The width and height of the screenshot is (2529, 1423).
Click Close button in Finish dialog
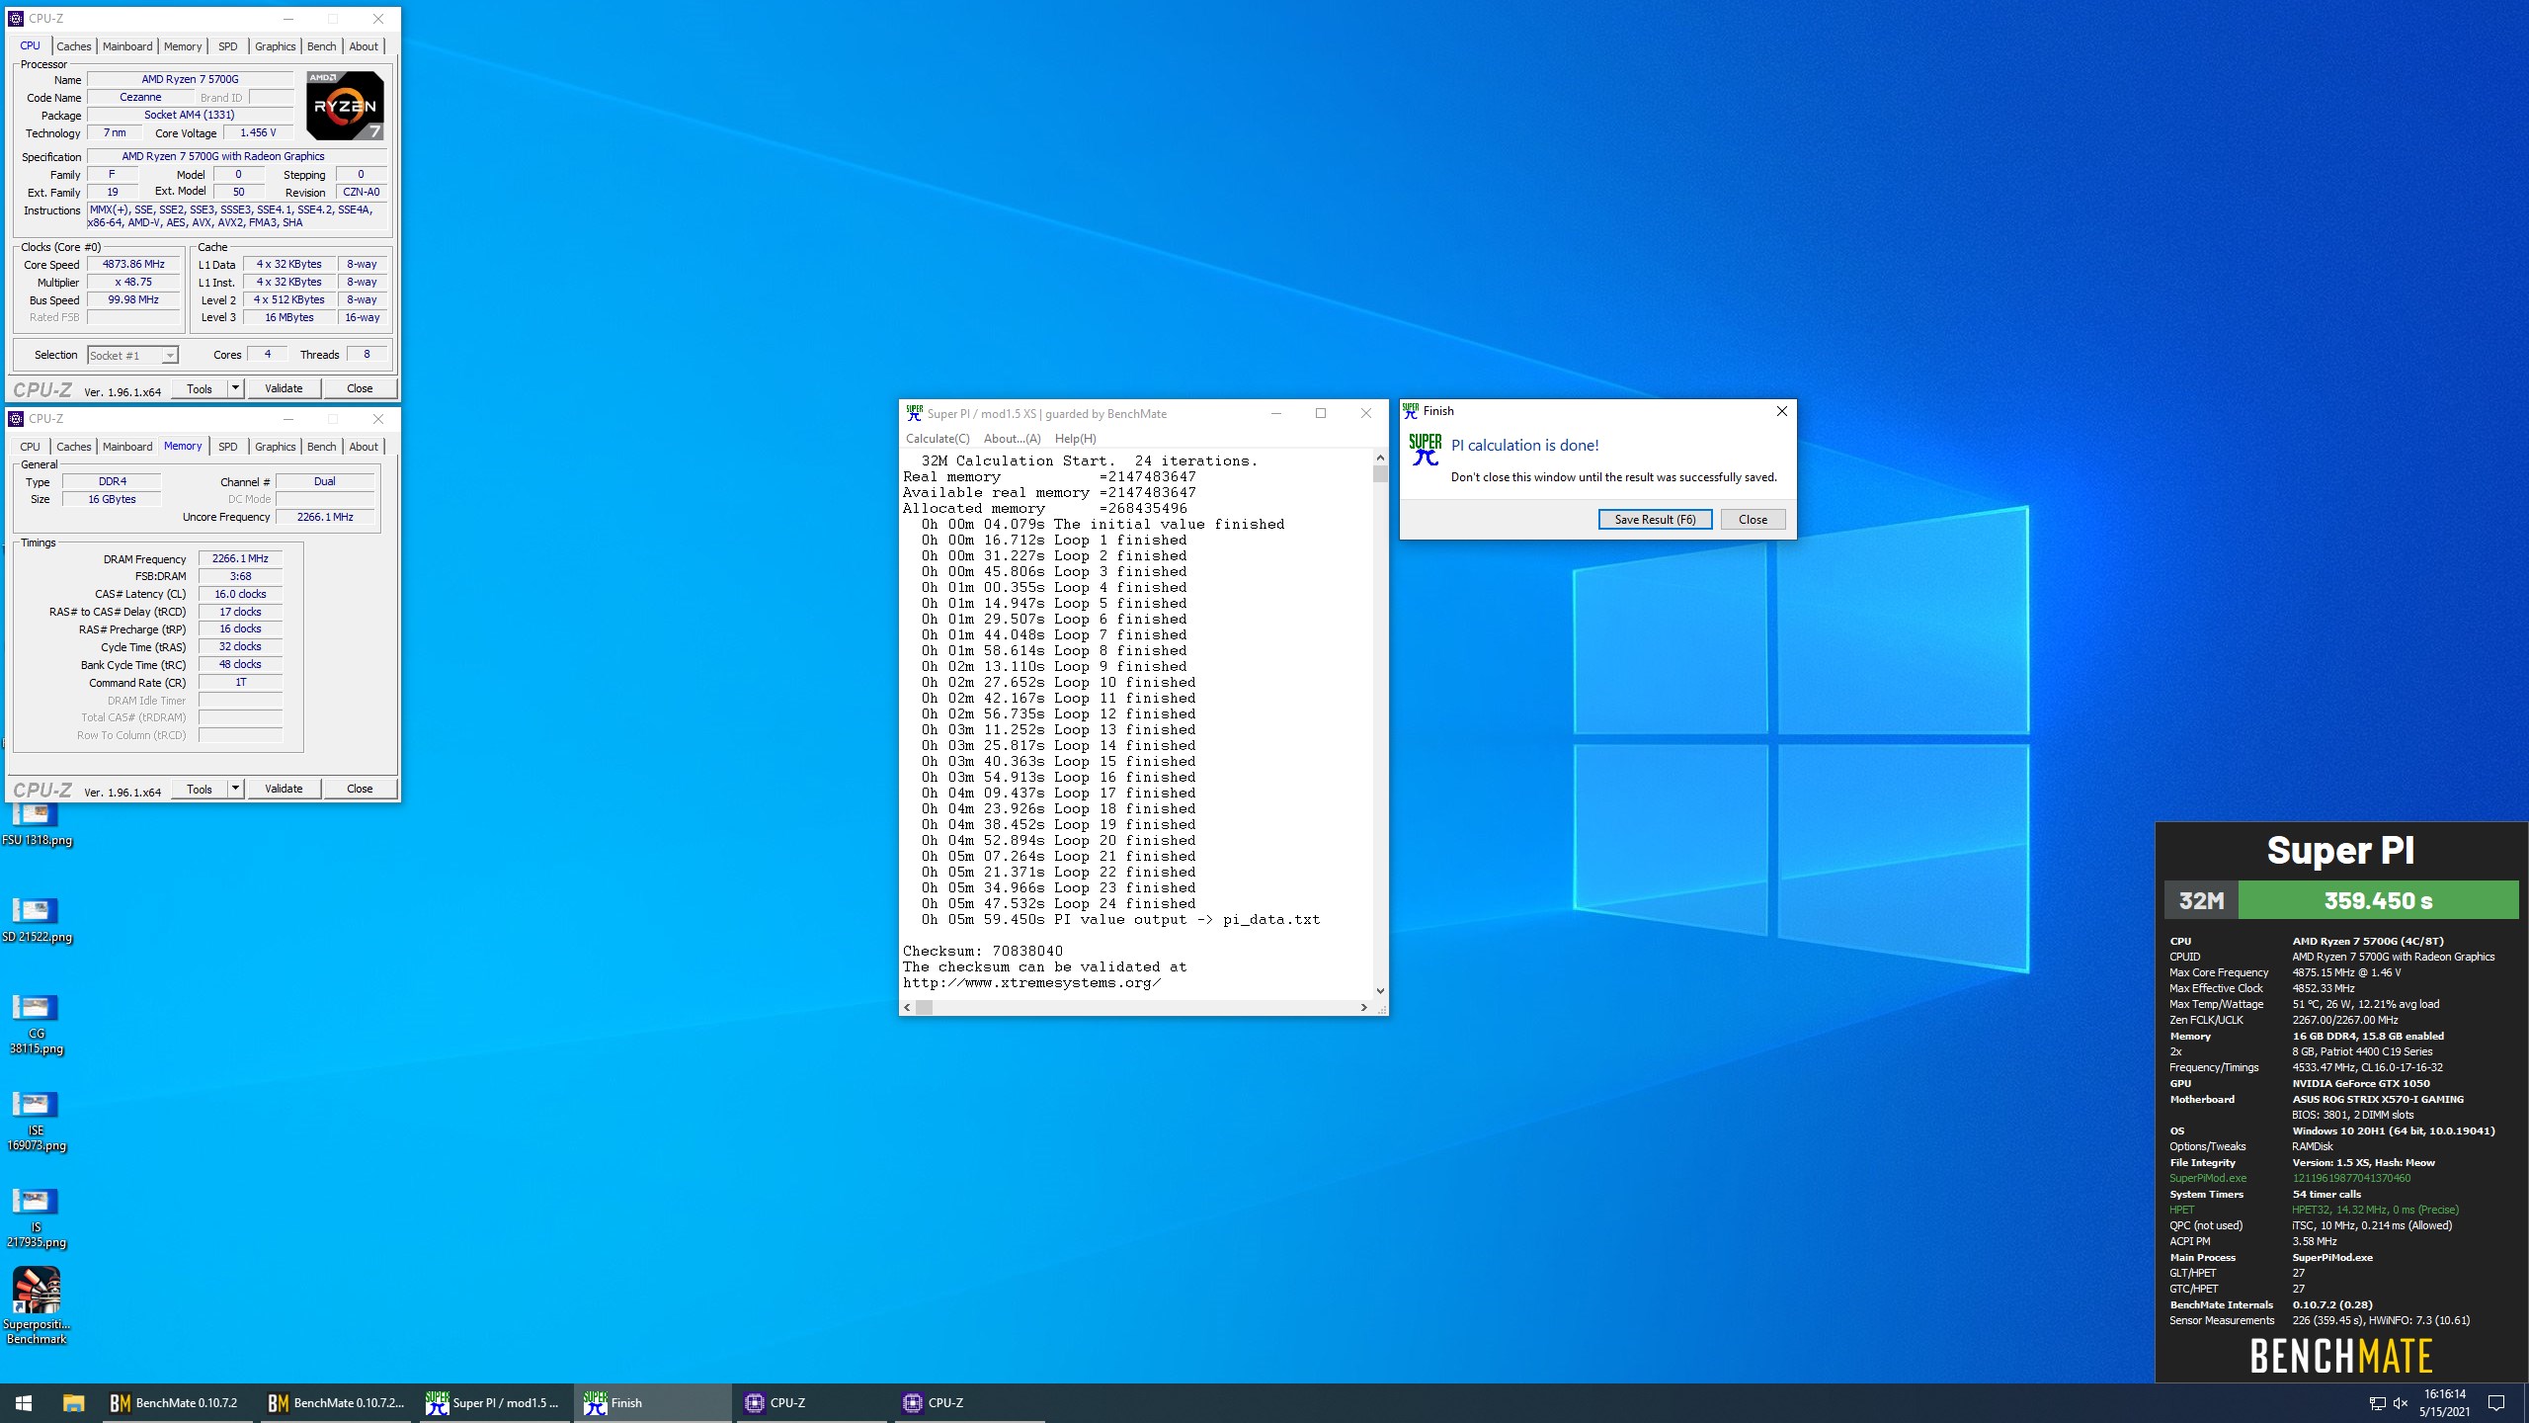1753,520
